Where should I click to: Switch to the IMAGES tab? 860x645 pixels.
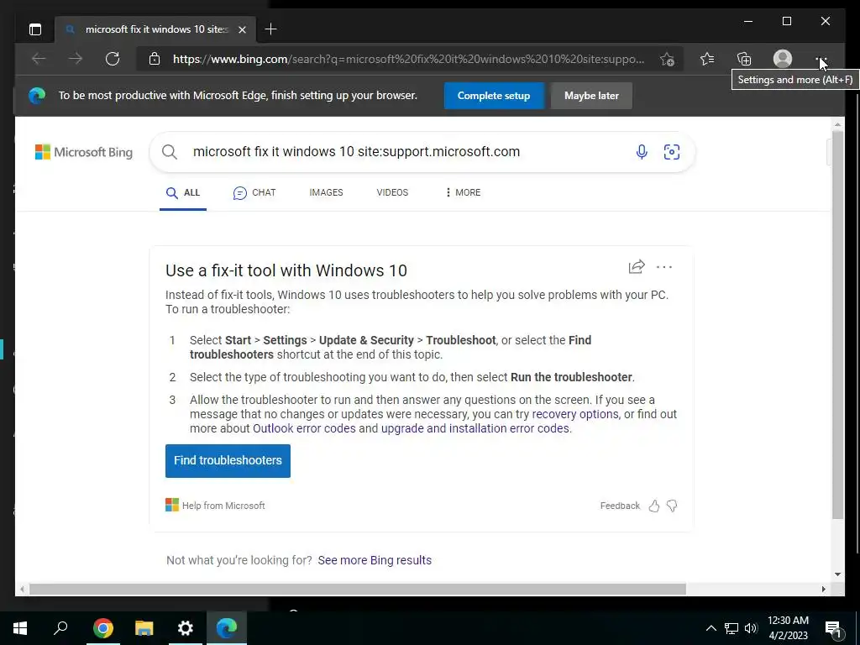(327, 192)
